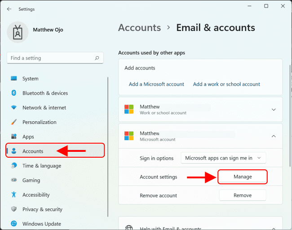Click the Network & internet wifi icon

pos(14,108)
